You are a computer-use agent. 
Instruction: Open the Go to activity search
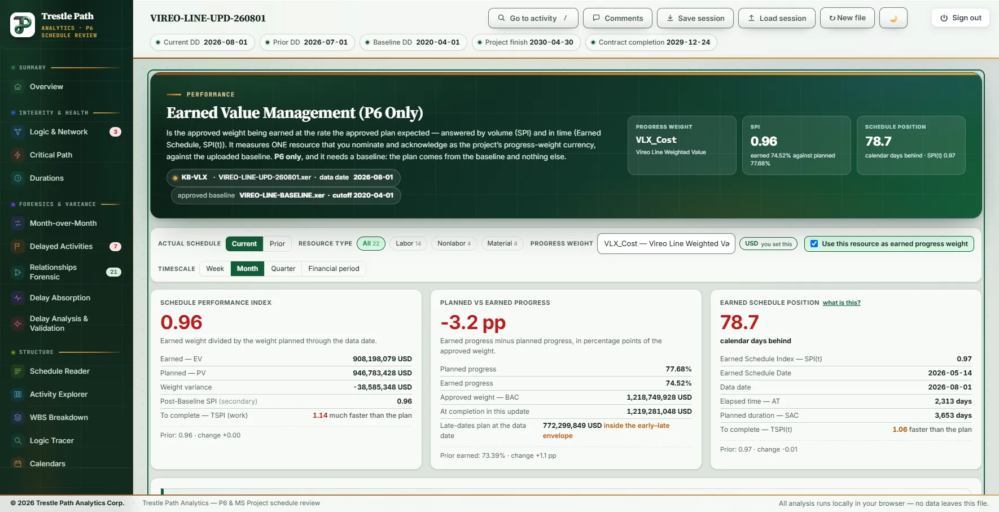click(x=533, y=18)
